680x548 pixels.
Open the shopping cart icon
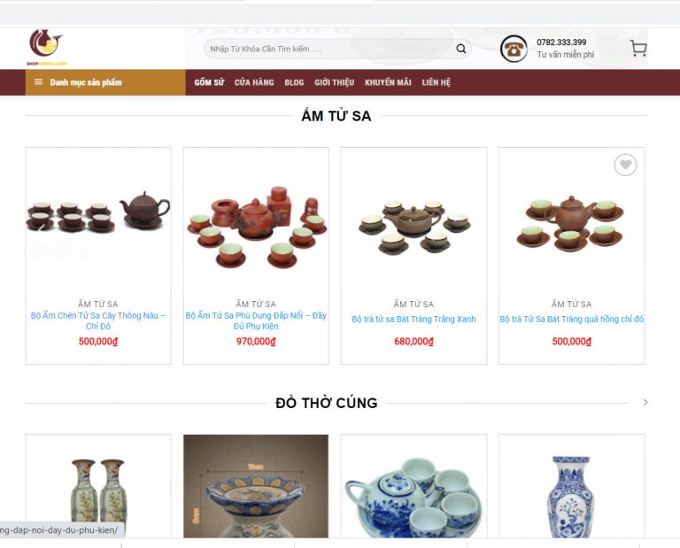[638, 48]
